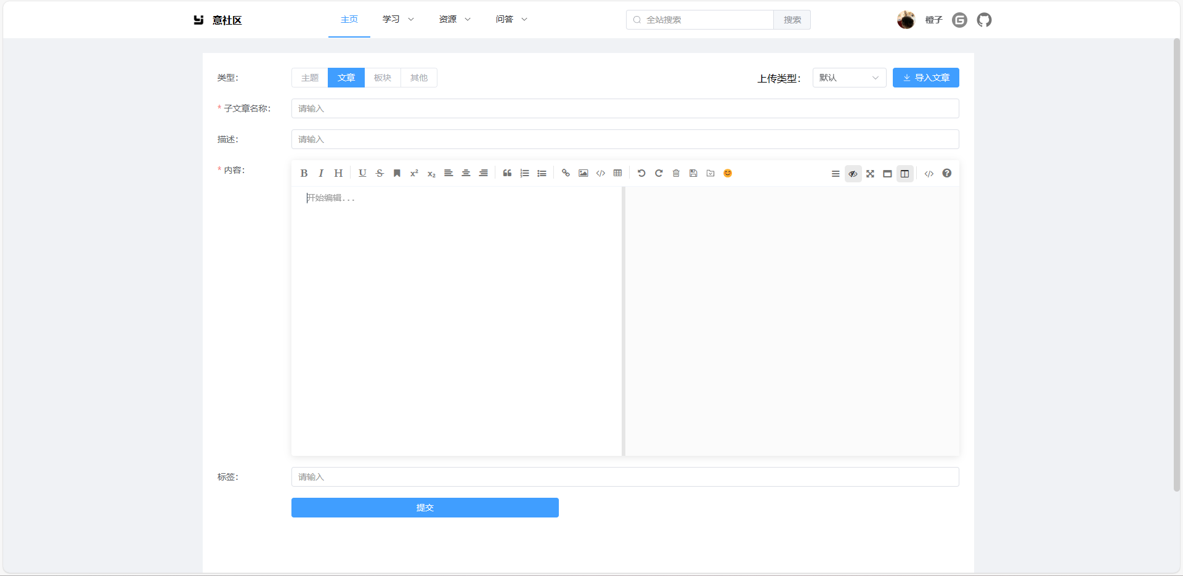Open the 上传类型 dropdown showing 默认
Screen dimensions: 1183x576
tap(848, 78)
